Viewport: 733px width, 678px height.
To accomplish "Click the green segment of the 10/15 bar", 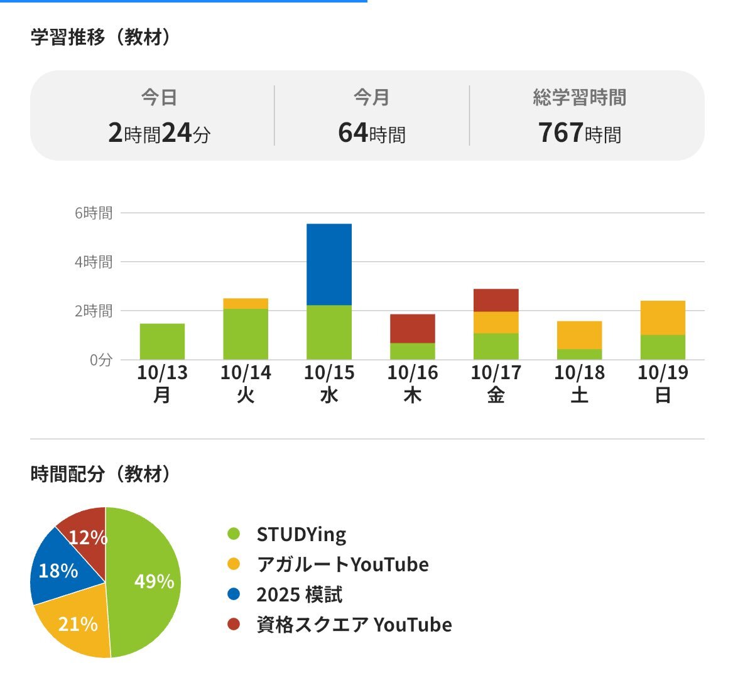I will click(329, 332).
